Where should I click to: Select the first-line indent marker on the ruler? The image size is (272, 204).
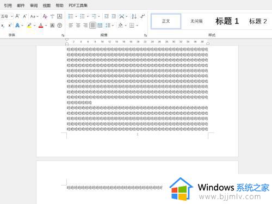tap(67, 40)
